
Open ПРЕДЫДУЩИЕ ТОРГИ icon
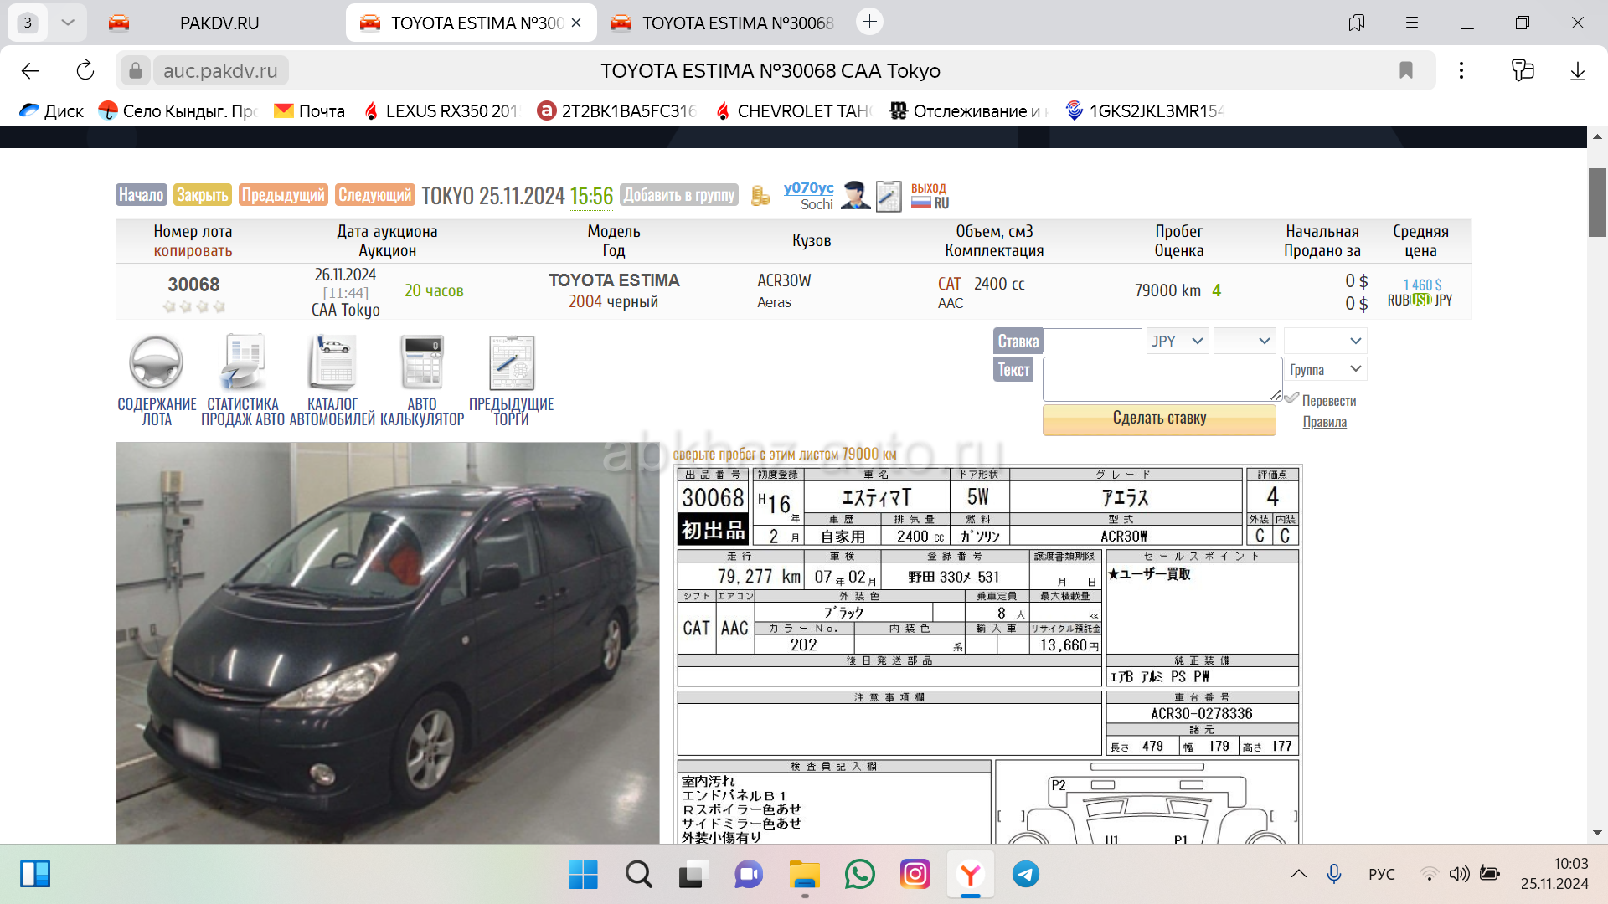click(x=511, y=362)
